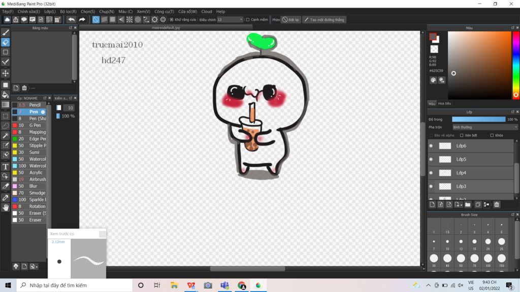Select the Lasso tool
520x292 pixels.
point(6,126)
